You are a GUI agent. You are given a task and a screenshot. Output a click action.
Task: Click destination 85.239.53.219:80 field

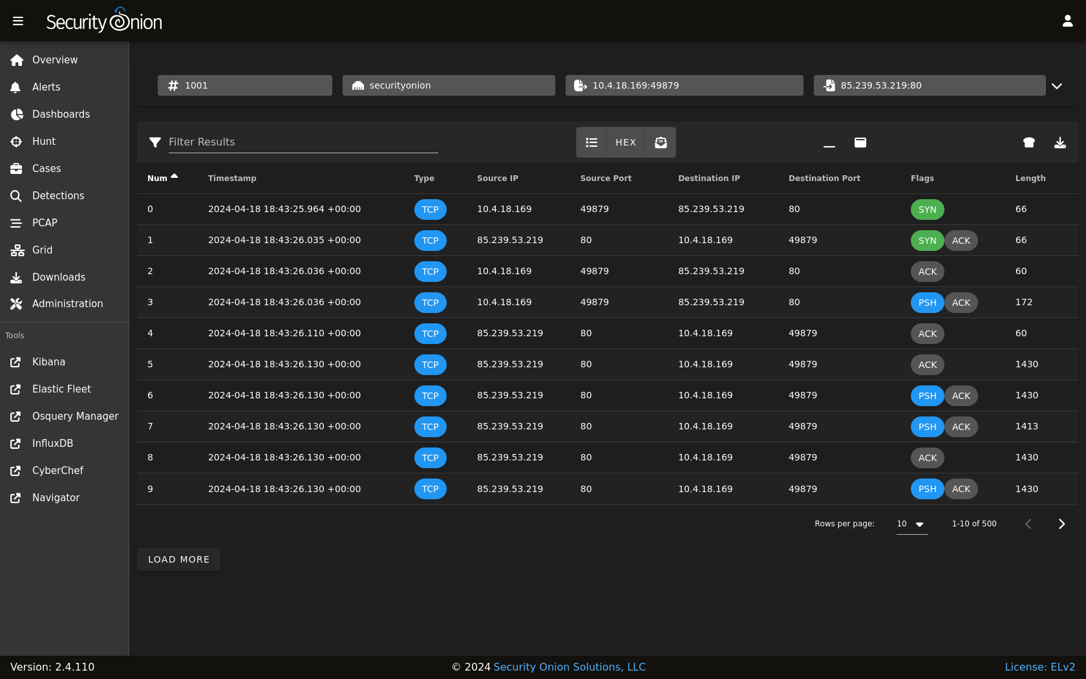pos(930,85)
